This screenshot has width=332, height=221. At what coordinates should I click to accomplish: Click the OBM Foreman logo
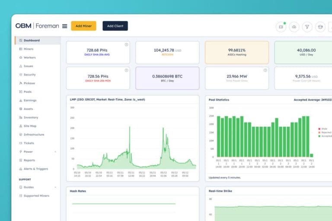[x=37, y=26]
